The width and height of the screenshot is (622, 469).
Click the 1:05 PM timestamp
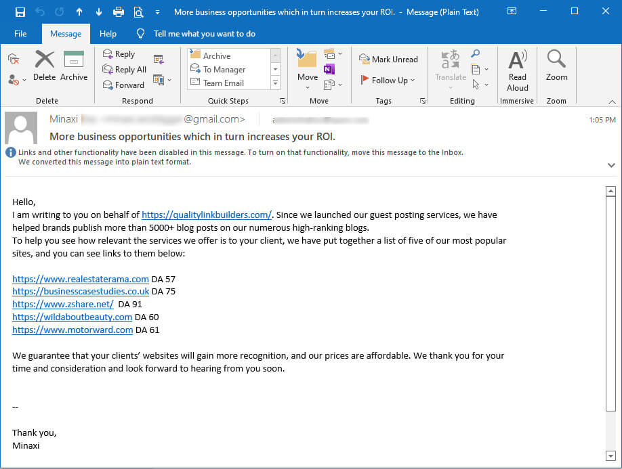tap(602, 120)
